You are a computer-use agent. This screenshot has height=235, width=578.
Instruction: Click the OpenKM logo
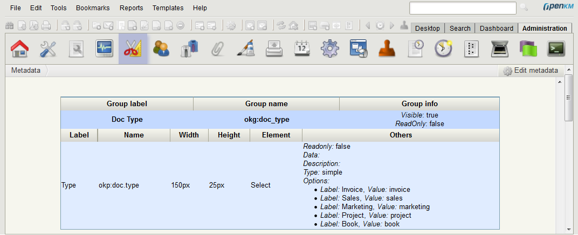click(x=558, y=7)
